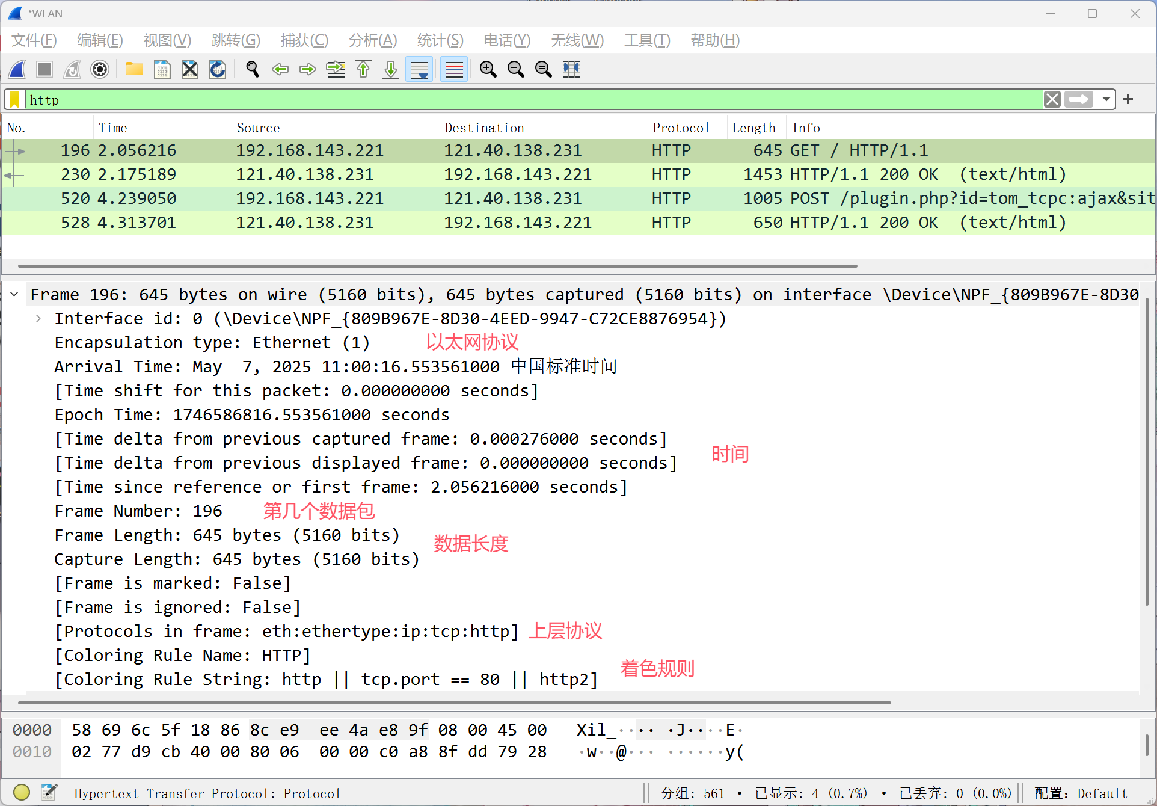Image resolution: width=1157 pixels, height=806 pixels.
Task: Open the 统计(S) menu
Action: click(440, 40)
